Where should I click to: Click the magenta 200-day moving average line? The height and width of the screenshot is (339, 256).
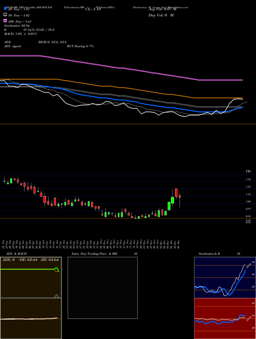(x=121, y=68)
